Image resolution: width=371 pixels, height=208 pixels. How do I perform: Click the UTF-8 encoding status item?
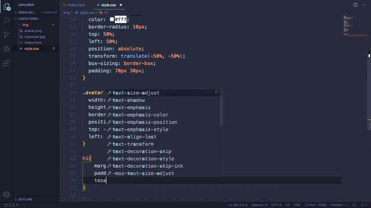[277, 205]
